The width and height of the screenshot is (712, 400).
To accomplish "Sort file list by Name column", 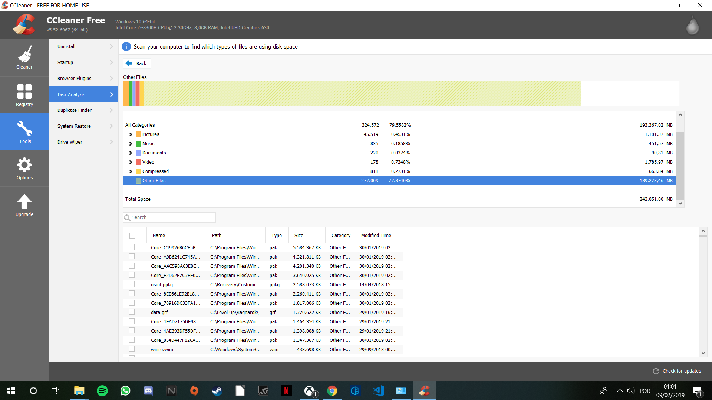I will click(176, 236).
